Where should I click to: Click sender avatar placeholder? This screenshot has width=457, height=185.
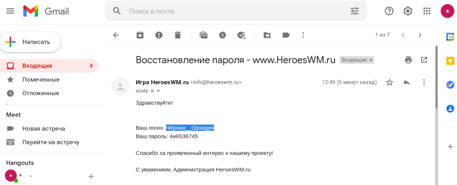point(120,86)
